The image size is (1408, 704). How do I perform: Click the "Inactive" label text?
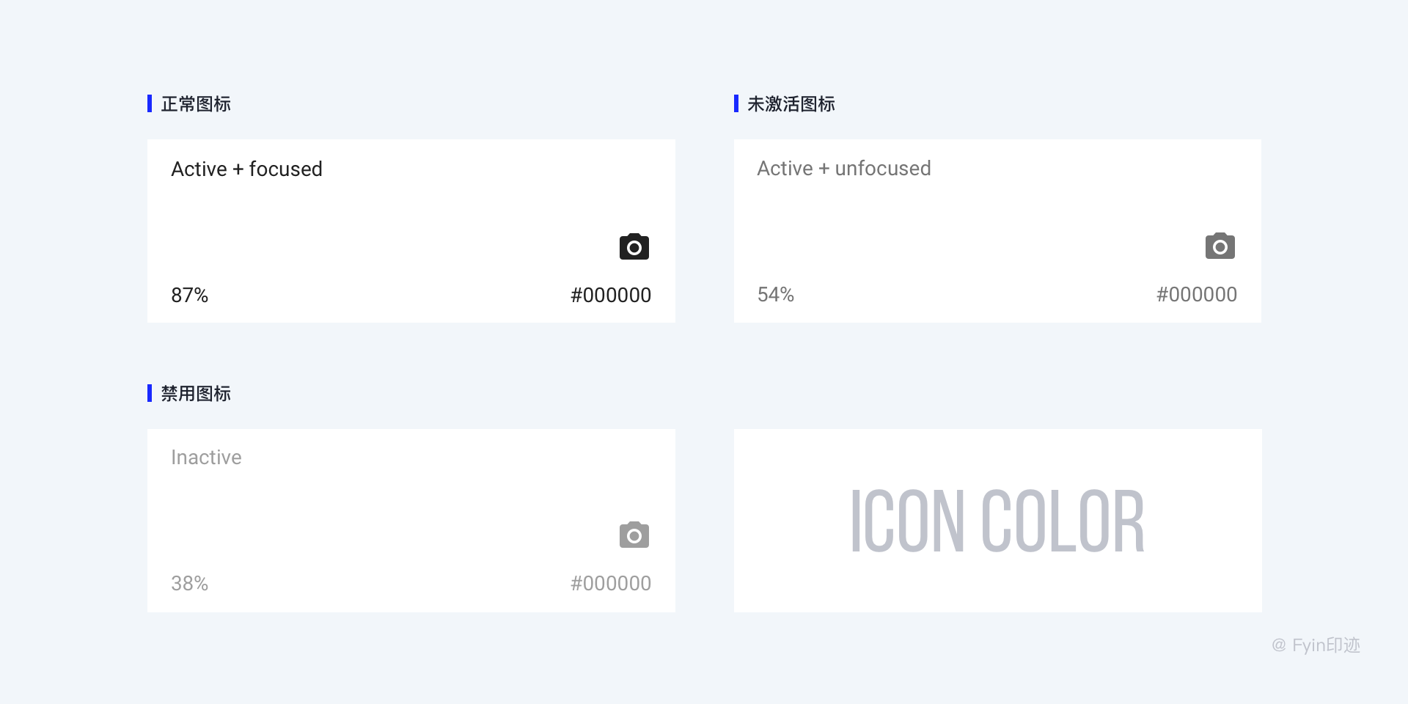pos(206,458)
